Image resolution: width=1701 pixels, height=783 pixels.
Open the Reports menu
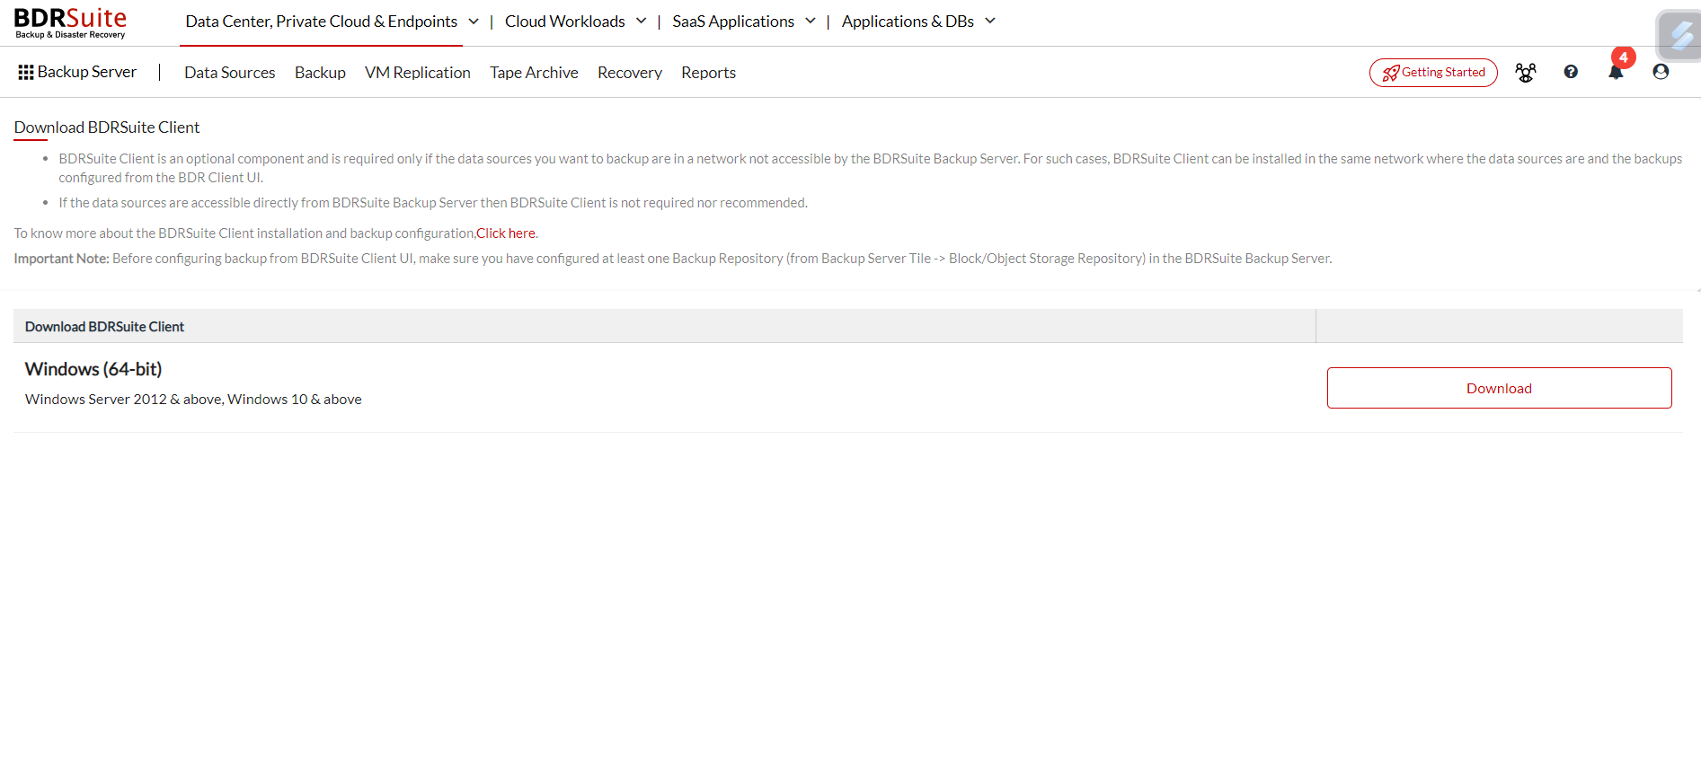708,73
